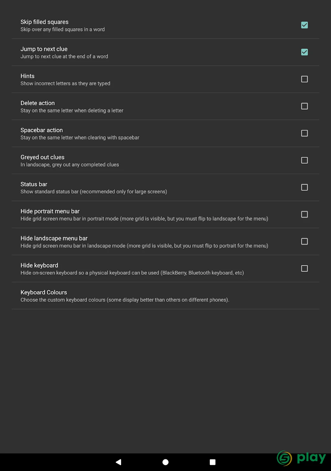Enable the Greyed out clues checkbox
This screenshot has width=331, height=471.
[304, 160]
